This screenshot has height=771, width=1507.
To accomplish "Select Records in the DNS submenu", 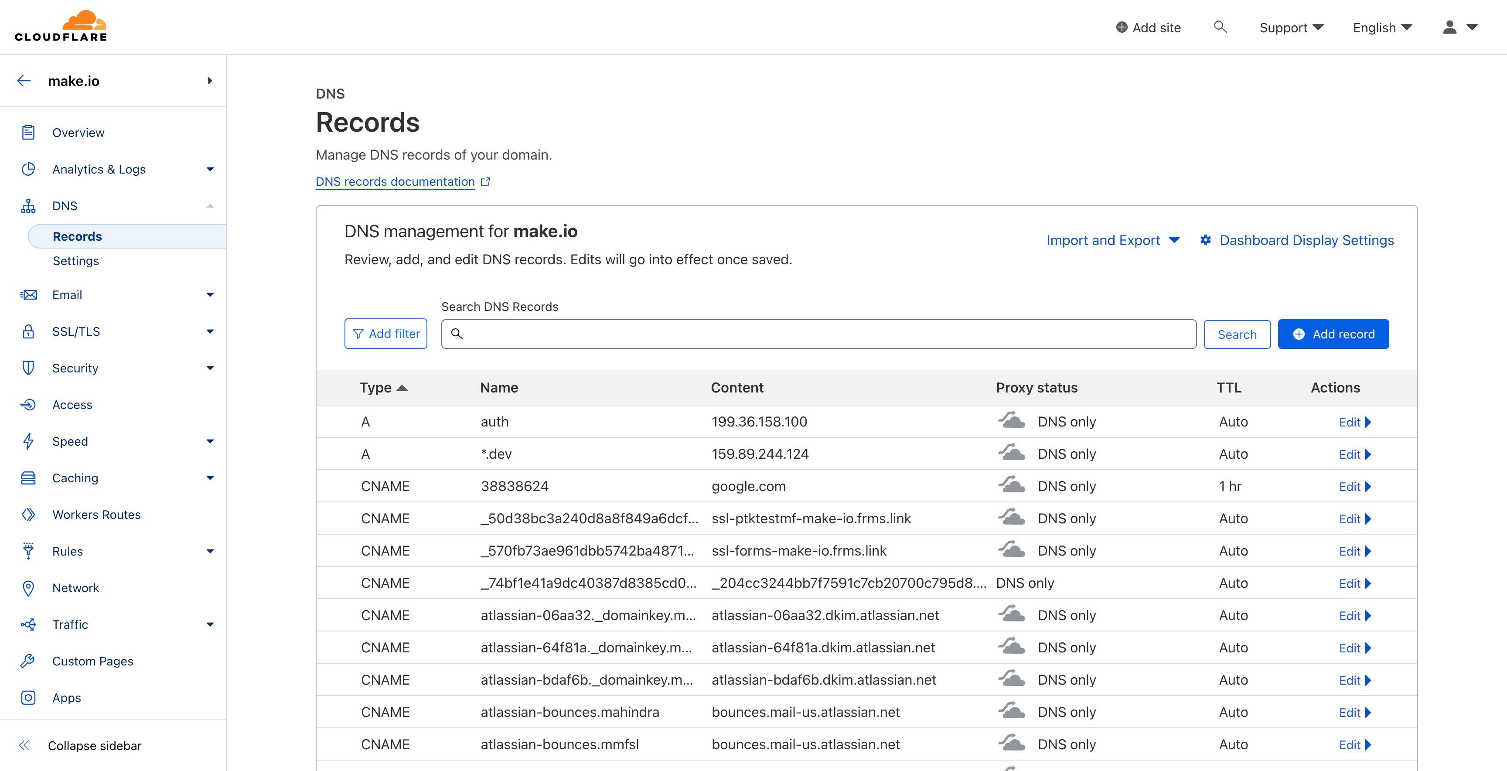I will click(127, 236).
